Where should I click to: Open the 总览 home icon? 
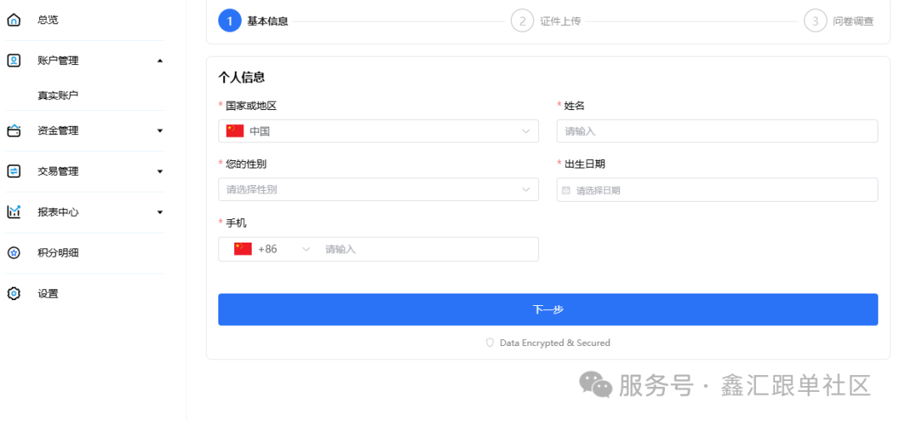coord(14,20)
